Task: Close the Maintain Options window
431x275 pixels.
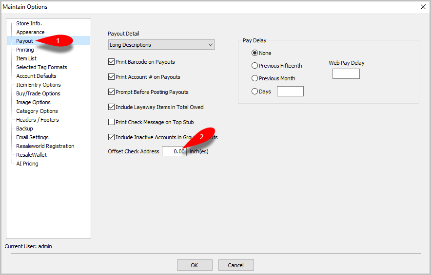Action: pos(423,7)
